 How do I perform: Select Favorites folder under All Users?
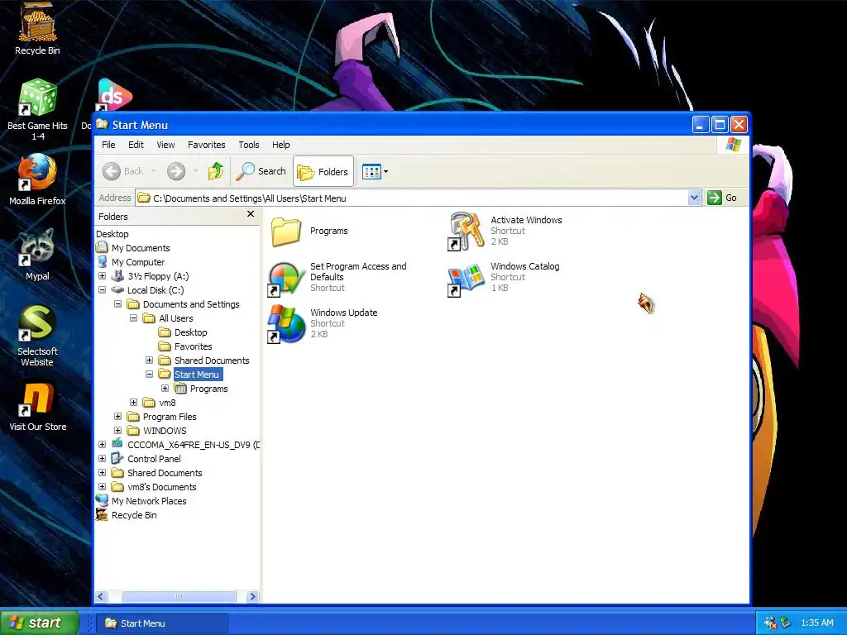coord(193,346)
